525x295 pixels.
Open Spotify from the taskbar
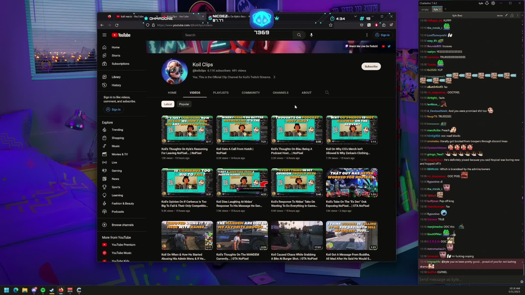point(43,290)
